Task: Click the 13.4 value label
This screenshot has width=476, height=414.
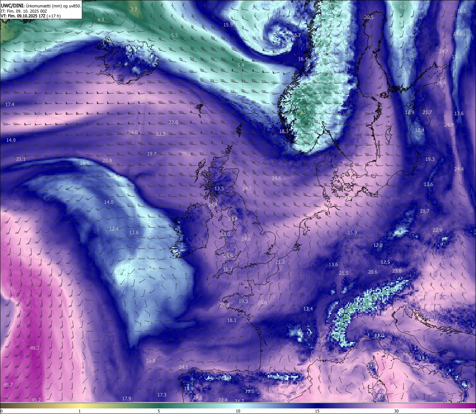Action: pyautogui.click(x=308, y=309)
